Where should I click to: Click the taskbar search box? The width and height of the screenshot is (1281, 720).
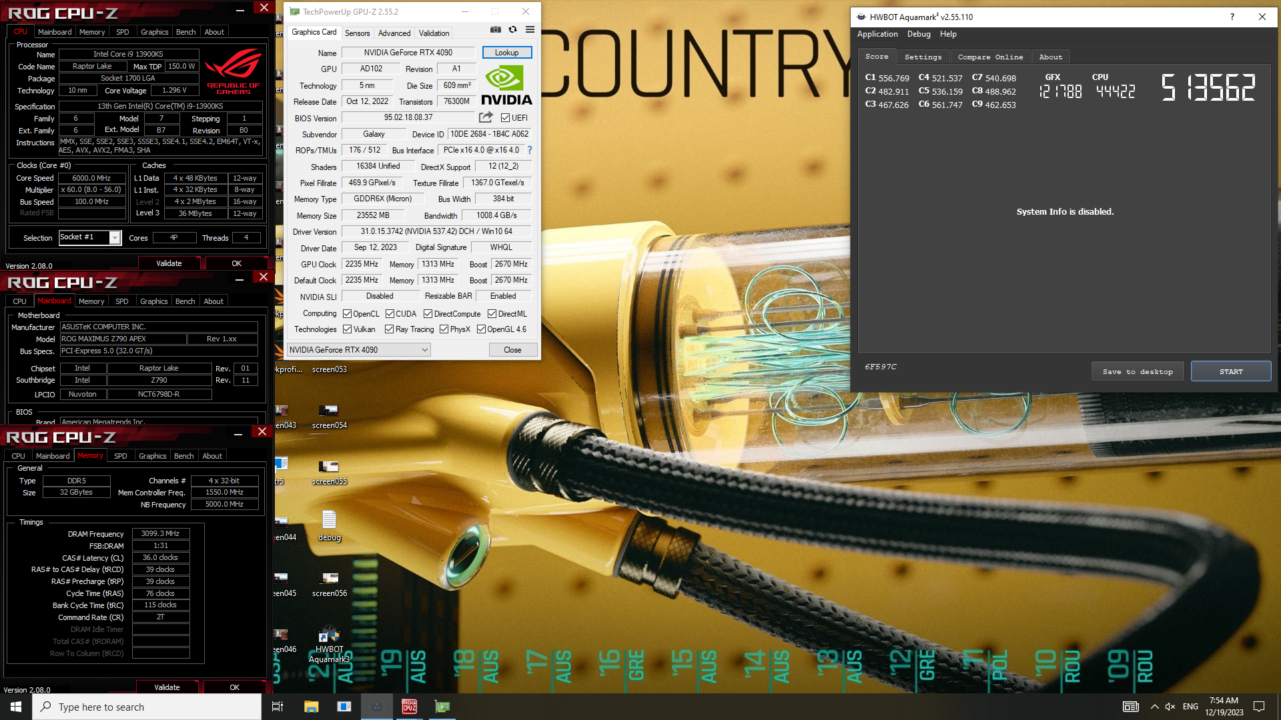(147, 707)
